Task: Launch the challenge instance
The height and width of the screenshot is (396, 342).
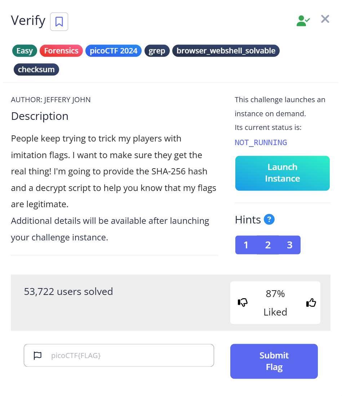Action: [282, 173]
